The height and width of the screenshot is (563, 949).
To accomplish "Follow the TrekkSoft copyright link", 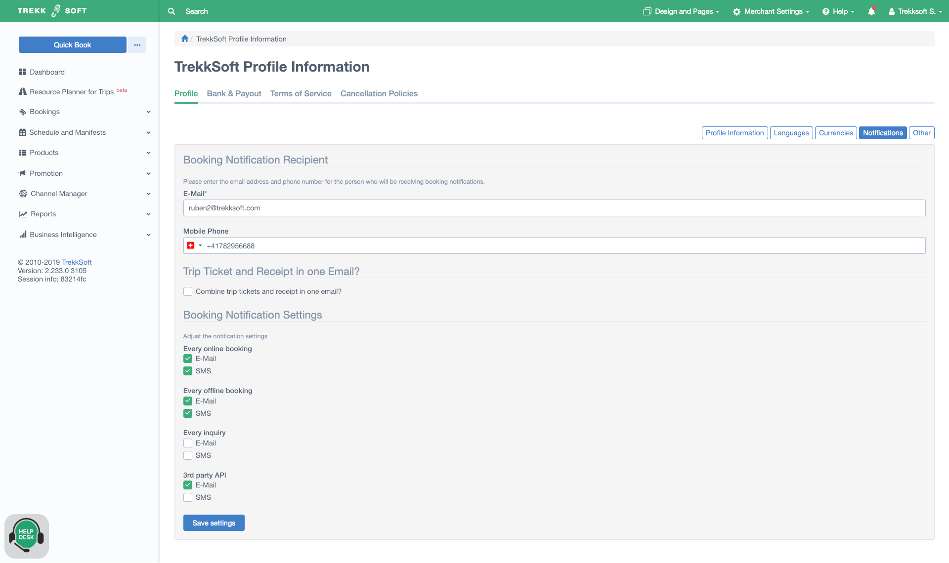I will pyautogui.click(x=77, y=262).
